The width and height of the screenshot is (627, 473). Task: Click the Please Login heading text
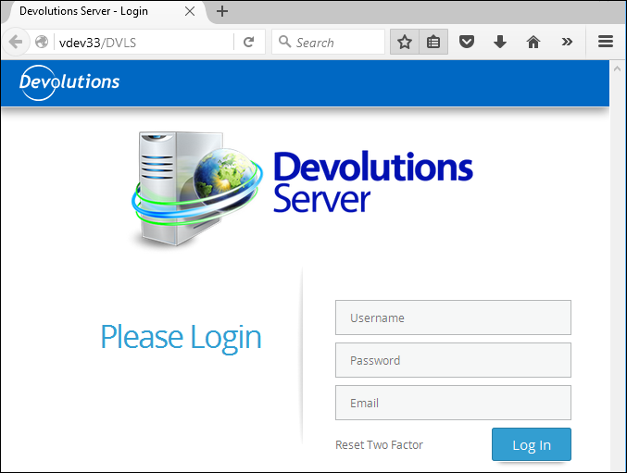pos(181,338)
